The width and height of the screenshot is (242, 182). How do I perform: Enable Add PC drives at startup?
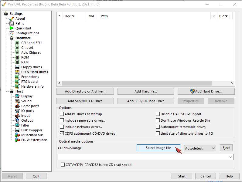pos(62,114)
